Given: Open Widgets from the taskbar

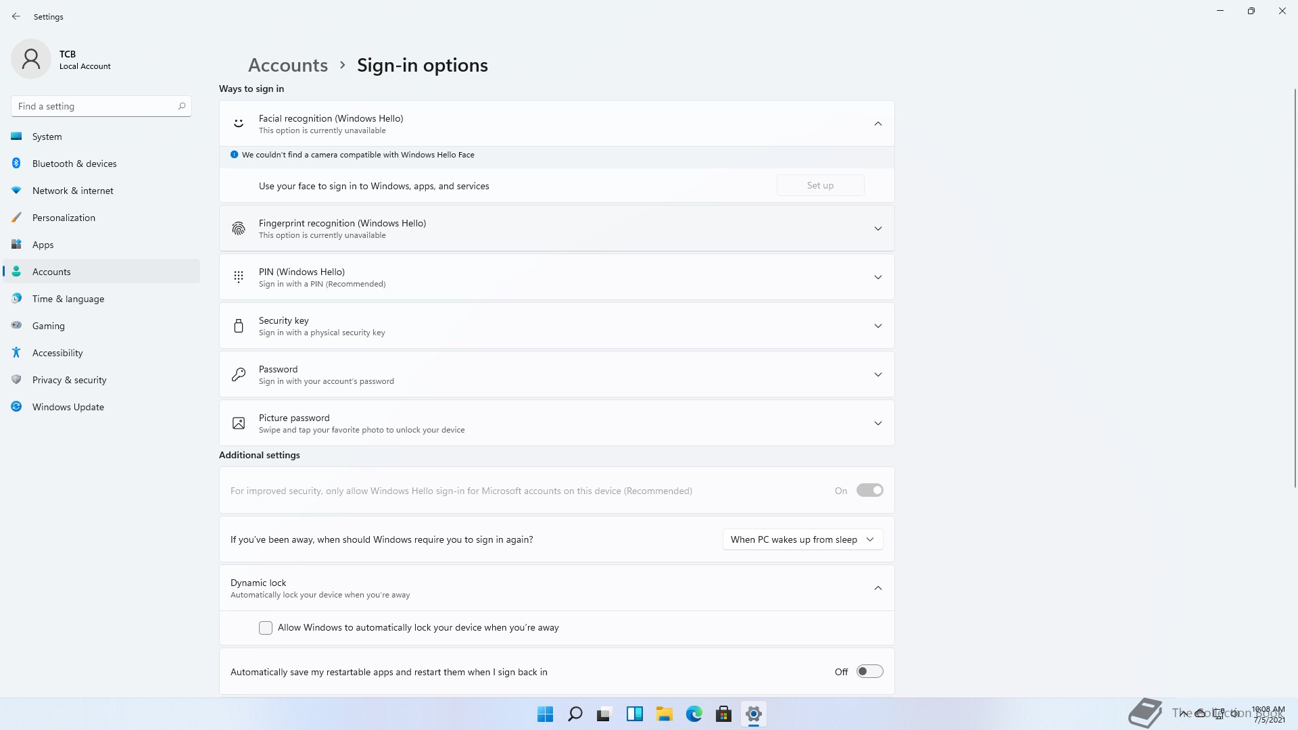Looking at the screenshot, I should tap(634, 714).
